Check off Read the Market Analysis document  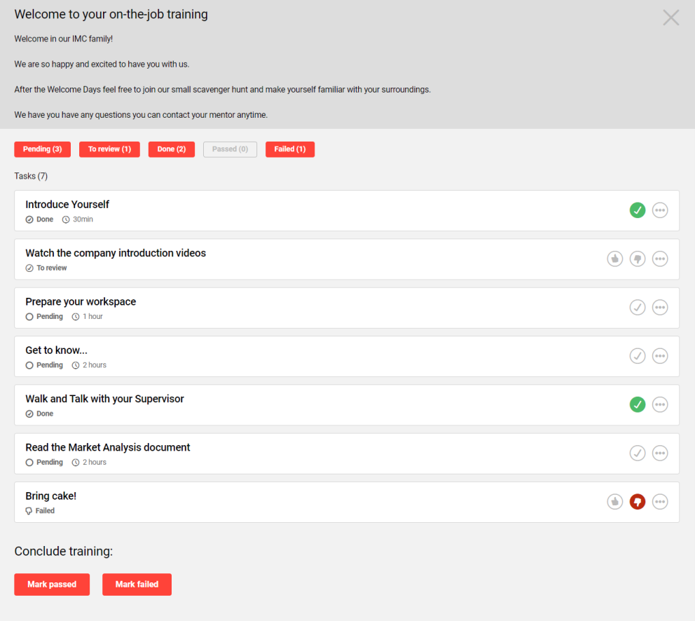(x=637, y=453)
